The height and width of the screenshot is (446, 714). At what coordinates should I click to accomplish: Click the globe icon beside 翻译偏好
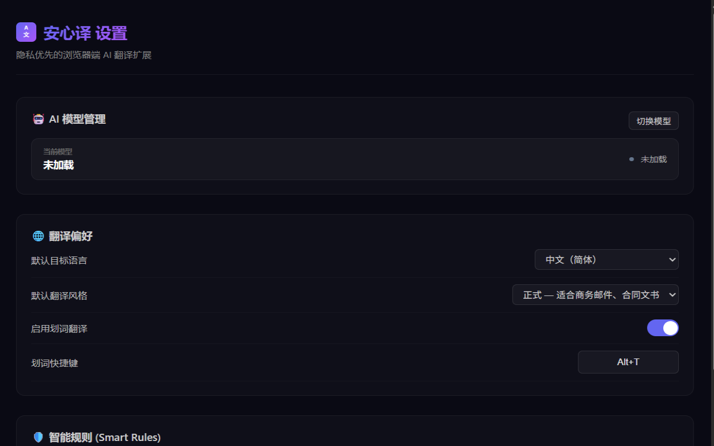click(x=38, y=236)
